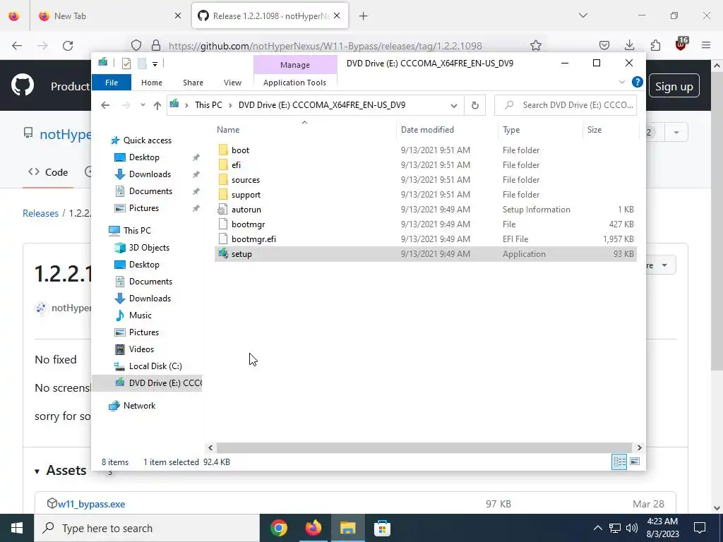Switch to the Share ribbon tab
The height and width of the screenshot is (542, 723).
pos(193,83)
